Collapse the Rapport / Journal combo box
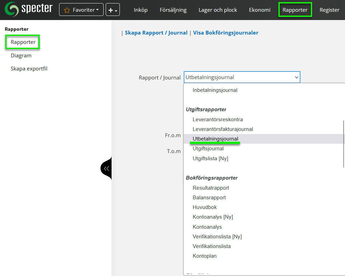The height and width of the screenshot is (276, 345). click(x=242, y=77)
